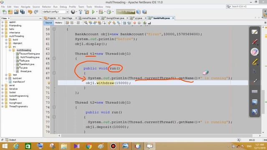Image resolution: width=267 pixels, height=150 pixels.
Task: Click the Profile Project clock icon
Action: [x=109, y=12]
